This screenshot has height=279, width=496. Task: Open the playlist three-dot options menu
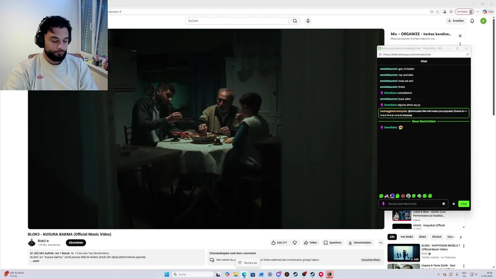coord(460,45)
